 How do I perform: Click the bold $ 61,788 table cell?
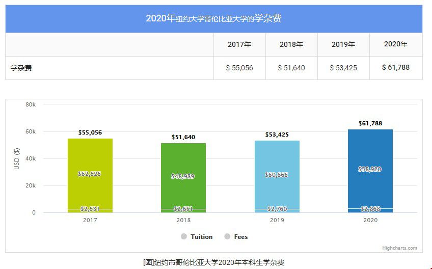[x=396, y=68]
